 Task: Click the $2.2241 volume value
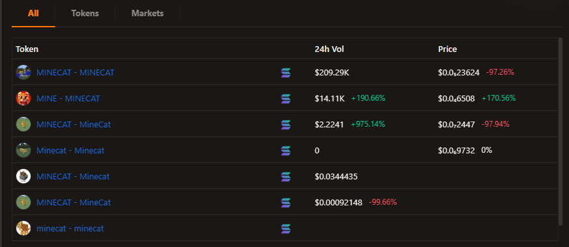pos(329,125)
